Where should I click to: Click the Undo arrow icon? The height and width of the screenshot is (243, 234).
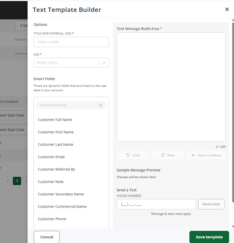[128, 155]
